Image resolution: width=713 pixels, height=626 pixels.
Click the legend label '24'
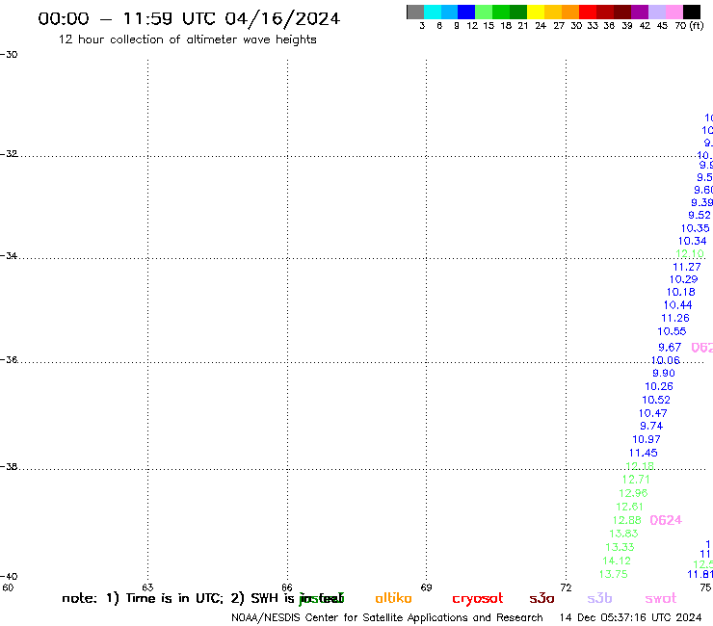(x=541, y=26)
